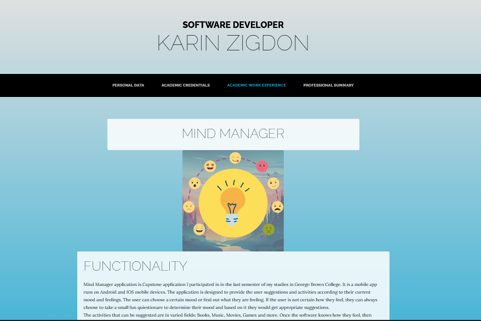The width and height of the screenshot is (481, 321).
Task: Click the winking face emoji
Action: [x=272, y=183]
